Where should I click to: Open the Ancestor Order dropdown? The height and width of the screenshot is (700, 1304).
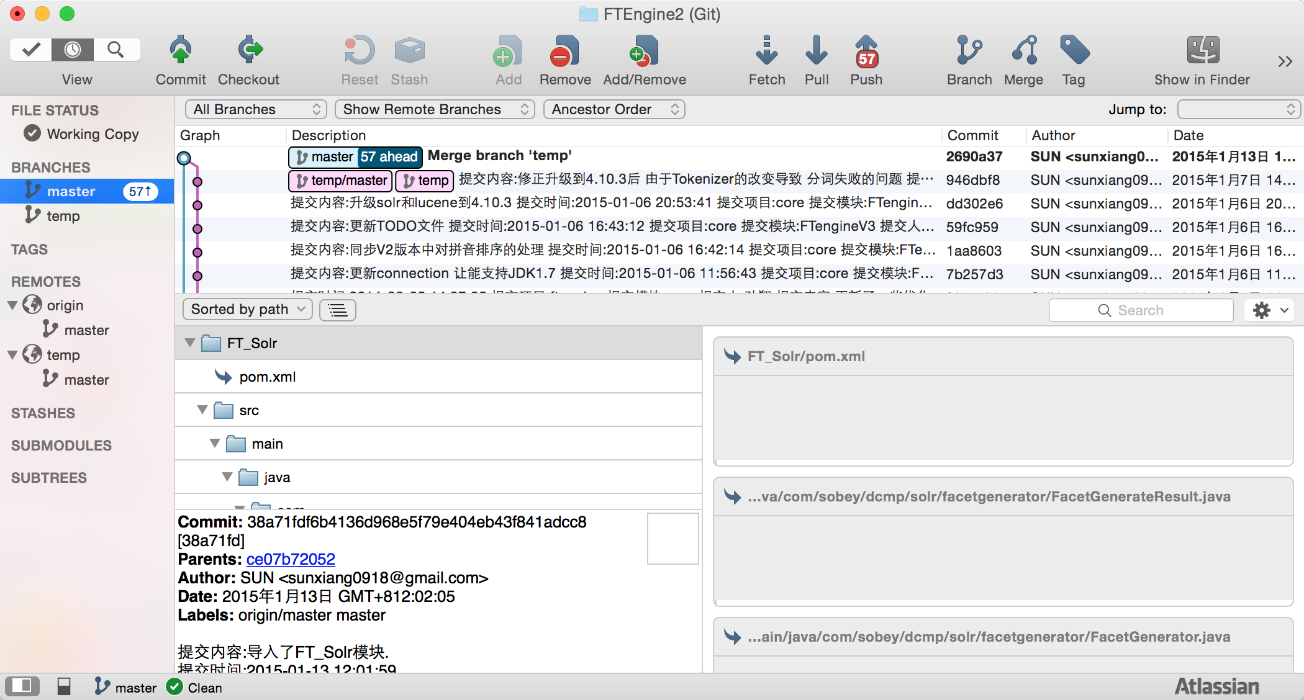pyautogui.click(x=614, y=109)
